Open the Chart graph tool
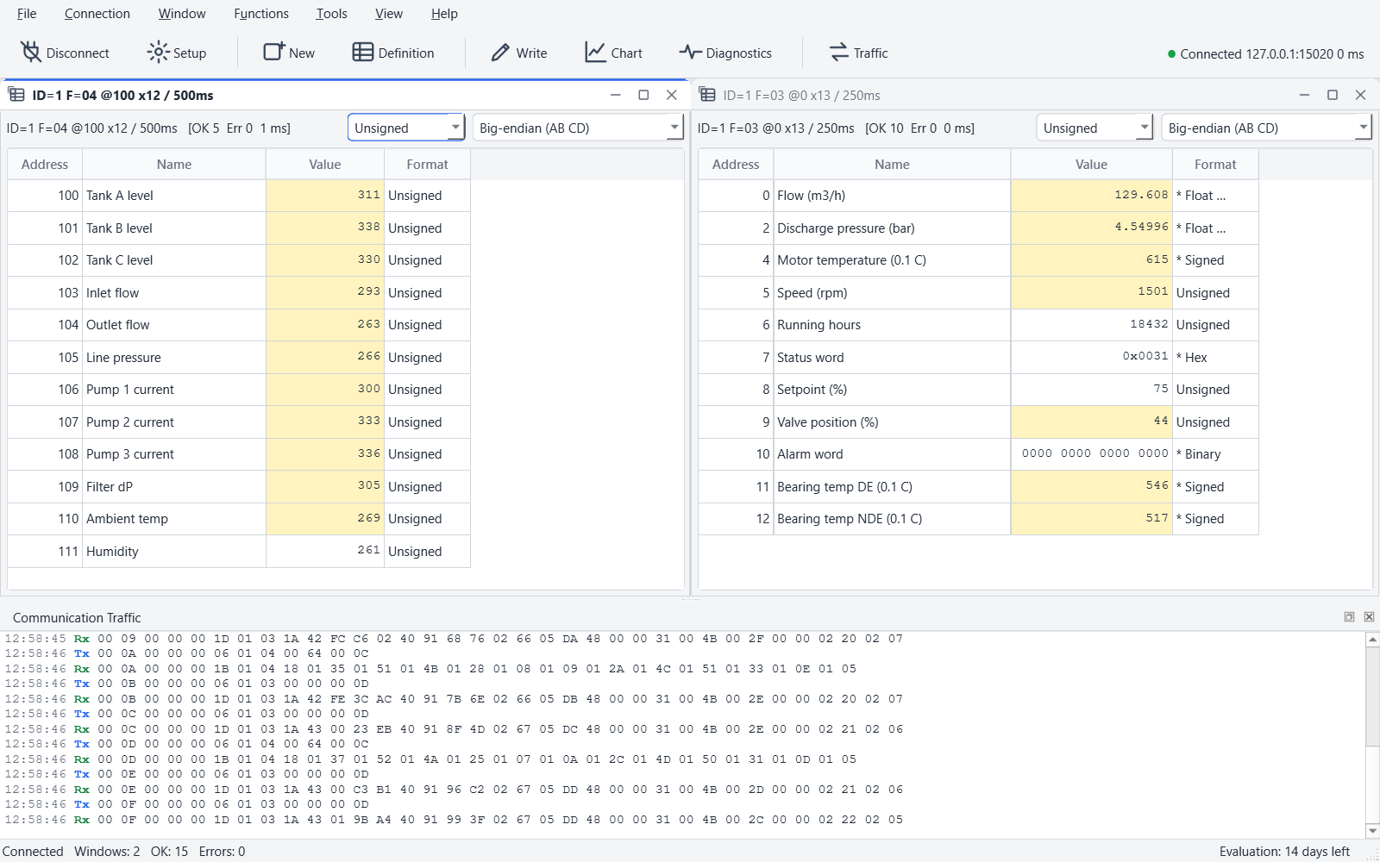Screen dimensions: 1380x862 click(595, 53)
